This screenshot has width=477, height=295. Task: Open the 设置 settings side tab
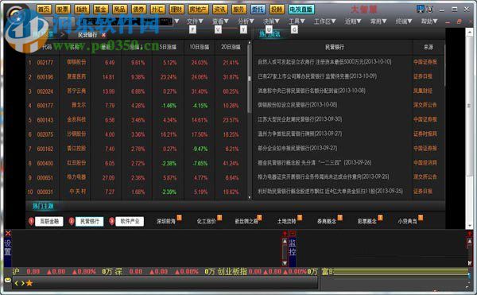point(8,247)
